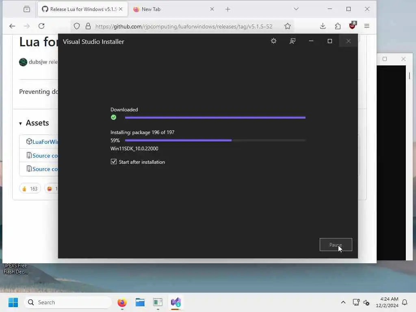Maximize the background window on the right
Screen dimensions: 416x312
pyautogui.click(x=385, y=59)
